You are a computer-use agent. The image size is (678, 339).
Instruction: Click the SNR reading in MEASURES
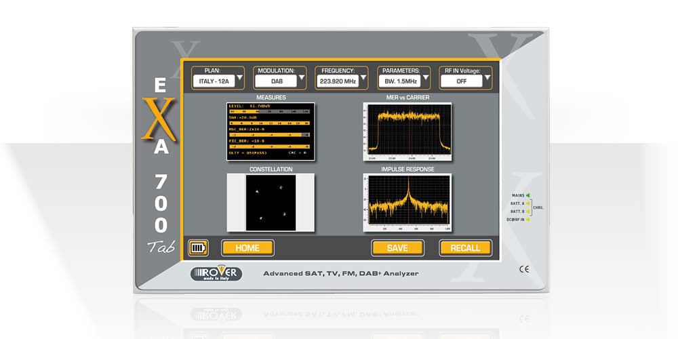(243, 117)
